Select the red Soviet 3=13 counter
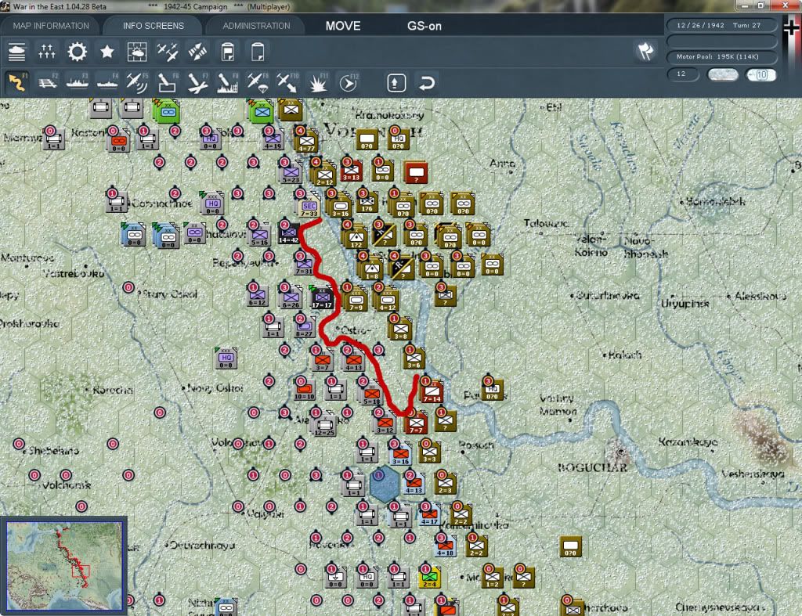This screenshot has height=616, width=802. point(352,170)
